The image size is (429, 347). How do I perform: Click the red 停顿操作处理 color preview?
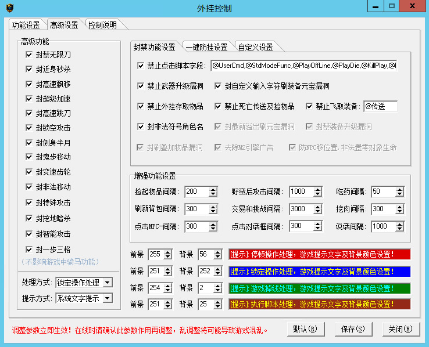coord(320,255)
